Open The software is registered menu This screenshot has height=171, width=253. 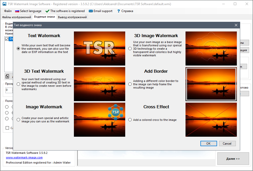pyautogui.click(x=65, y=11)
